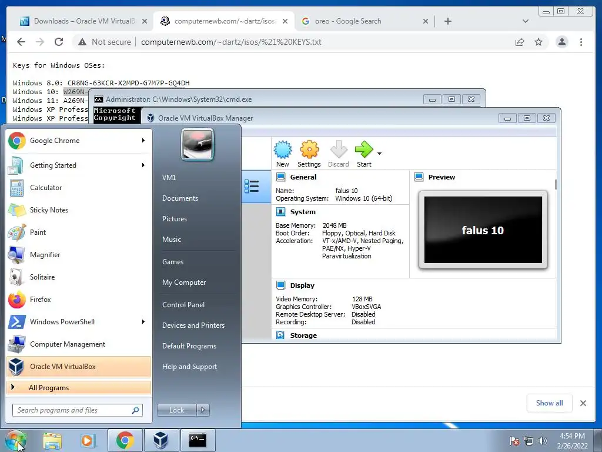Click the System section chip icon
Image resolution: width=602 pixels, height=452 pixels.
pos(280,212)
